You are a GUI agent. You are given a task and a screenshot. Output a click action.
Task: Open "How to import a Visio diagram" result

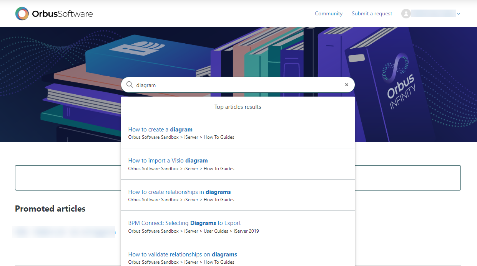[x=168, y=161]
